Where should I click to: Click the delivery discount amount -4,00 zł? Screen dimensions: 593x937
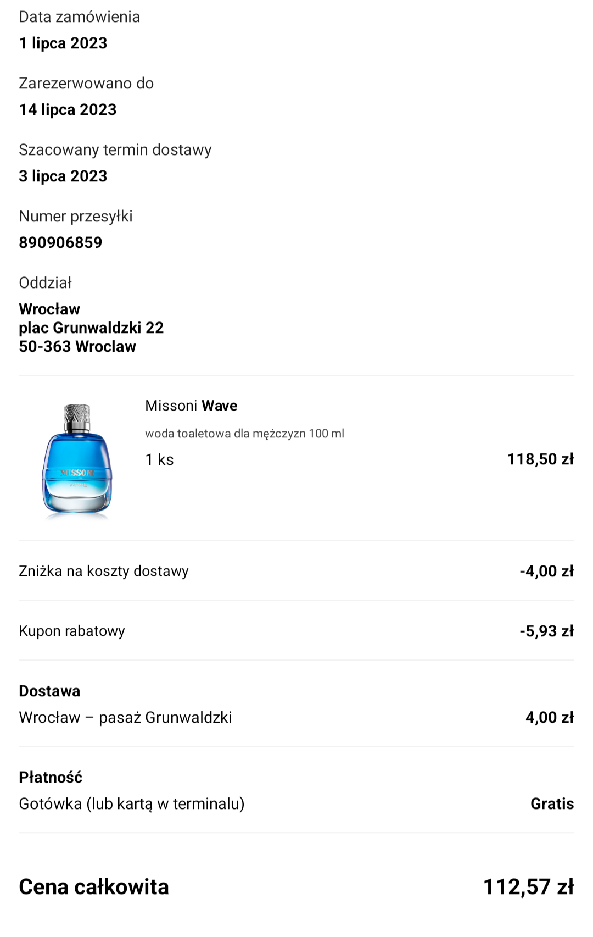pyautogui.click(x=546, y=571)
